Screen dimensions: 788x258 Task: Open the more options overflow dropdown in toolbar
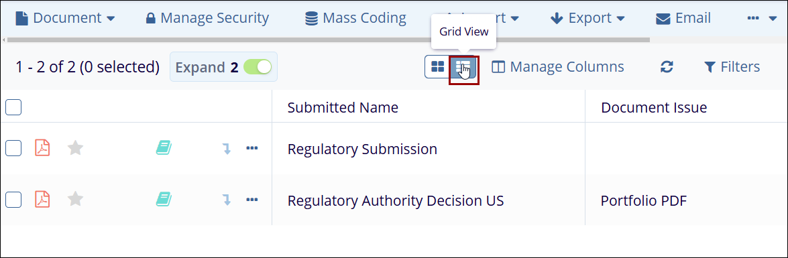(x=761, y=18)
